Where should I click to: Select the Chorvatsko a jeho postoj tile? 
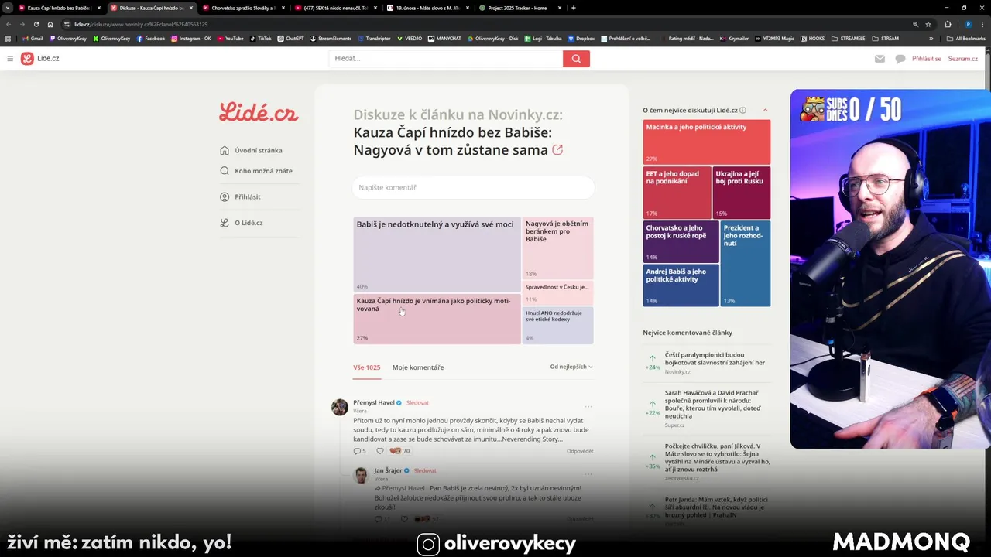pos(681,241)
